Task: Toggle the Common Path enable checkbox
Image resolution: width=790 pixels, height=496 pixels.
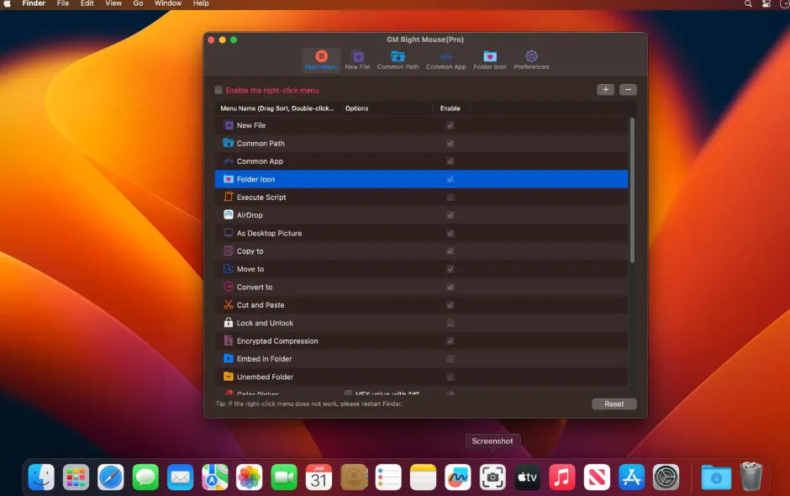Action: [450, 143]
